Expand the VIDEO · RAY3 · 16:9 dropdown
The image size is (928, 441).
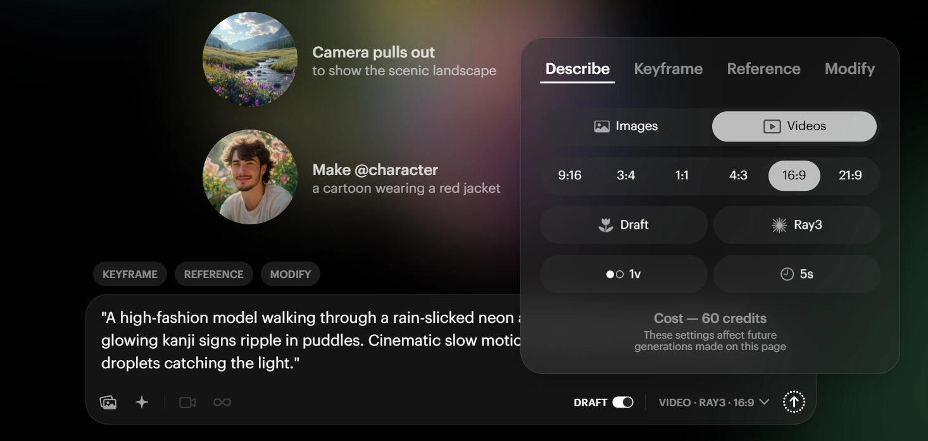(712, 401)
